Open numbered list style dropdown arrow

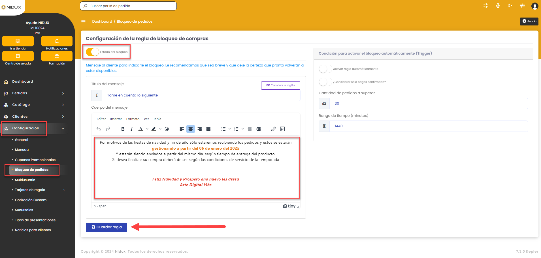(243, 129)
